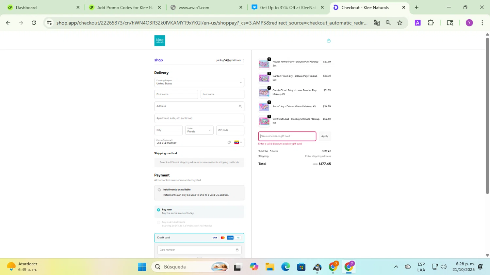Click the translate page icon
Viewport: 490px width, 275px height.
pos(377,23)
